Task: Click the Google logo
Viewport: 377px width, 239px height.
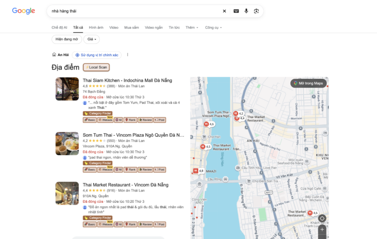Action: coord(24,11)
